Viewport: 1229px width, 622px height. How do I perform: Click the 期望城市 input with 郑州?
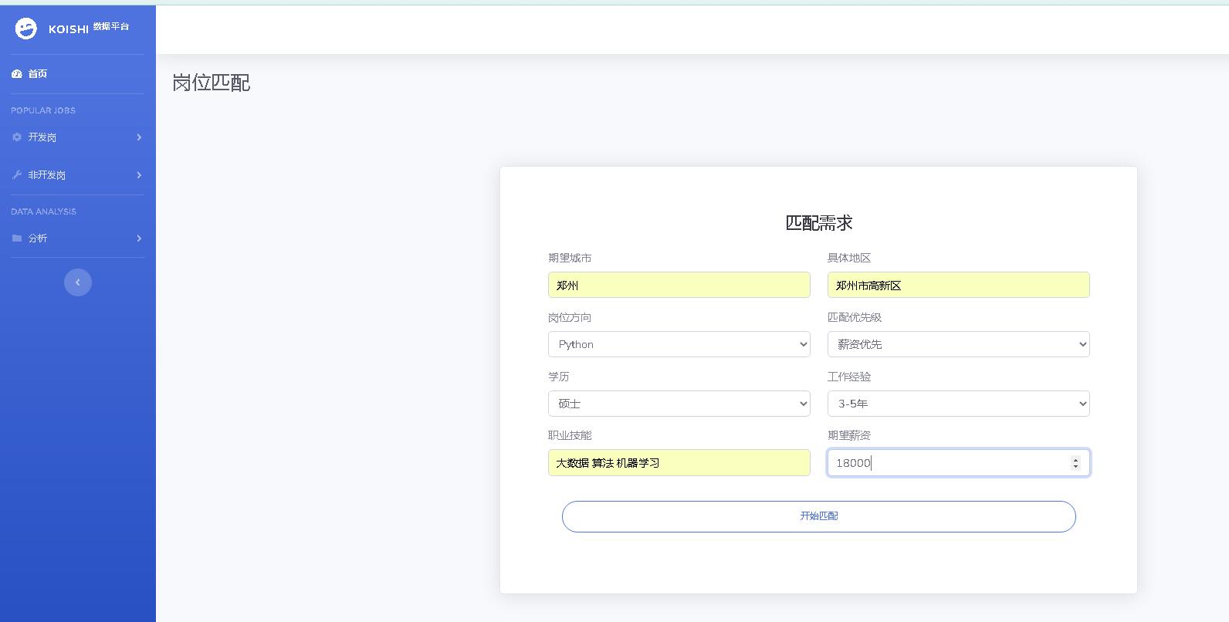[679, 285]
